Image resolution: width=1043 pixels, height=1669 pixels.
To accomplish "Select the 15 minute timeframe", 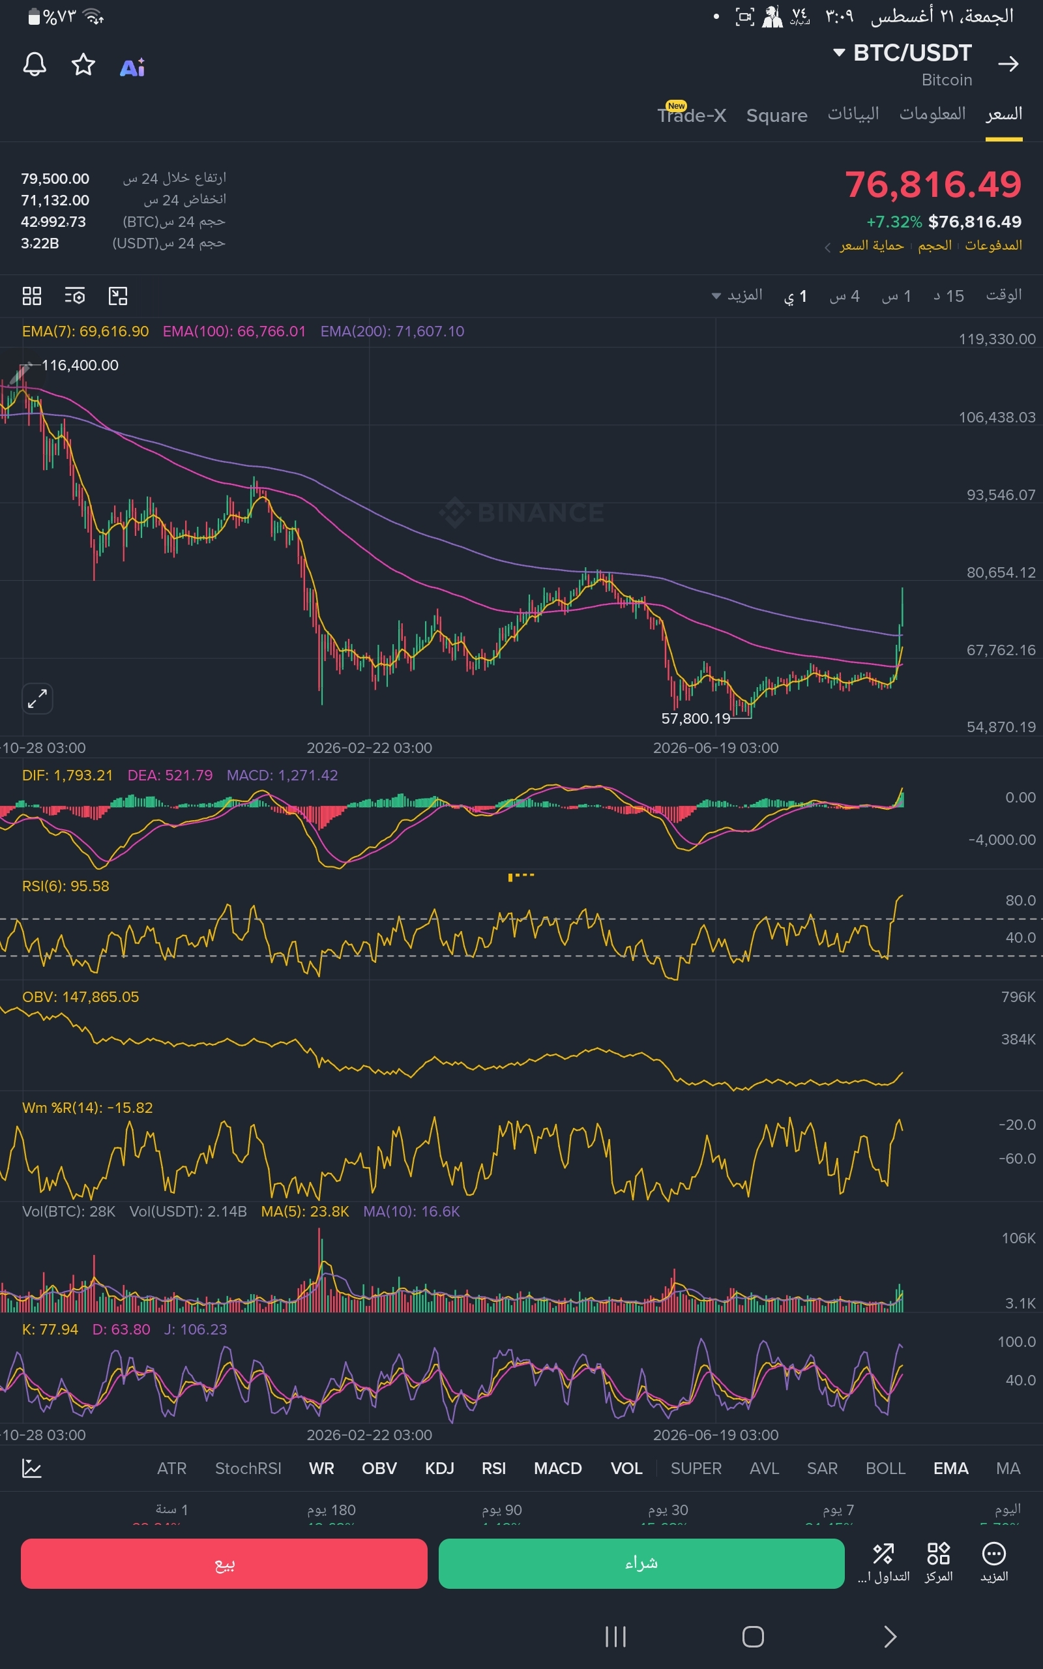I will tap(949, 296).
